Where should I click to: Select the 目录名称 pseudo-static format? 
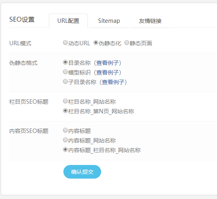[x=65, y=62]
